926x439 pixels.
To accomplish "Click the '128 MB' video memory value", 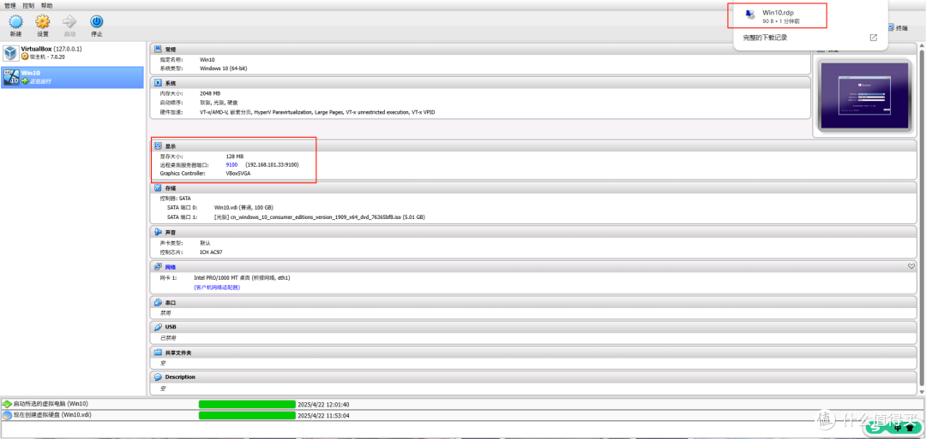I will click(234, 156).
